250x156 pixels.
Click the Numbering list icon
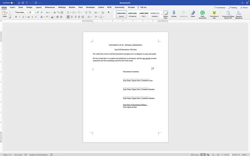click(x=73, y=12)
